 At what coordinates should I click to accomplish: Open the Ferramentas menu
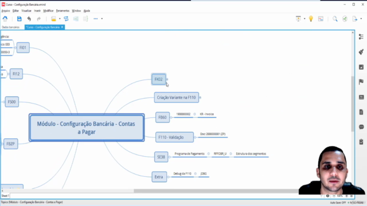(x=63, y=11)
